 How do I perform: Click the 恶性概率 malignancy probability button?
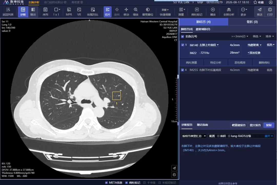(240, 63)
